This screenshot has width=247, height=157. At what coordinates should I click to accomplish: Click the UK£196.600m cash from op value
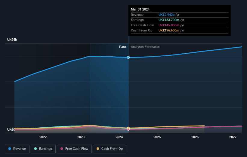(169, 31)
